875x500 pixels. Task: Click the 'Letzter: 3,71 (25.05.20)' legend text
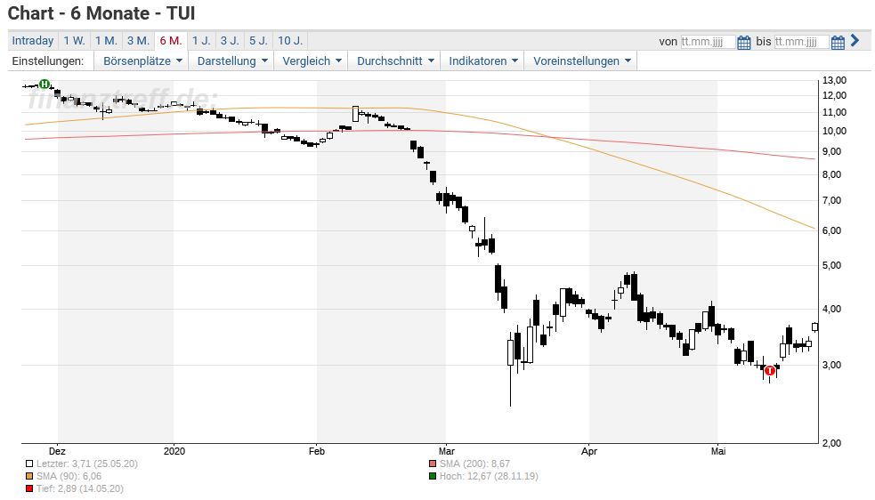coord(87,464)
